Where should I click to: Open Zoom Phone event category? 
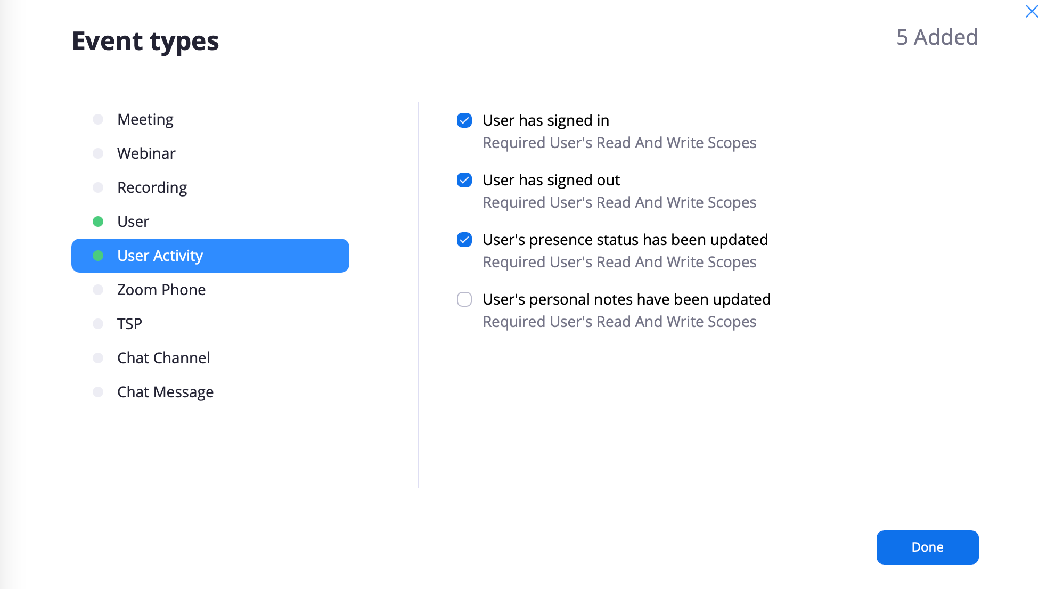click(x=161, y=290)
